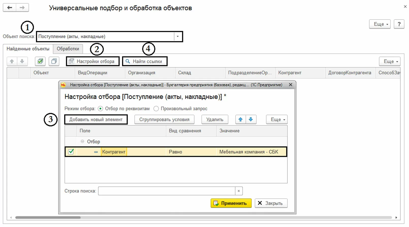
Task: Check all found objects icon
Action: tap(40, 61)
